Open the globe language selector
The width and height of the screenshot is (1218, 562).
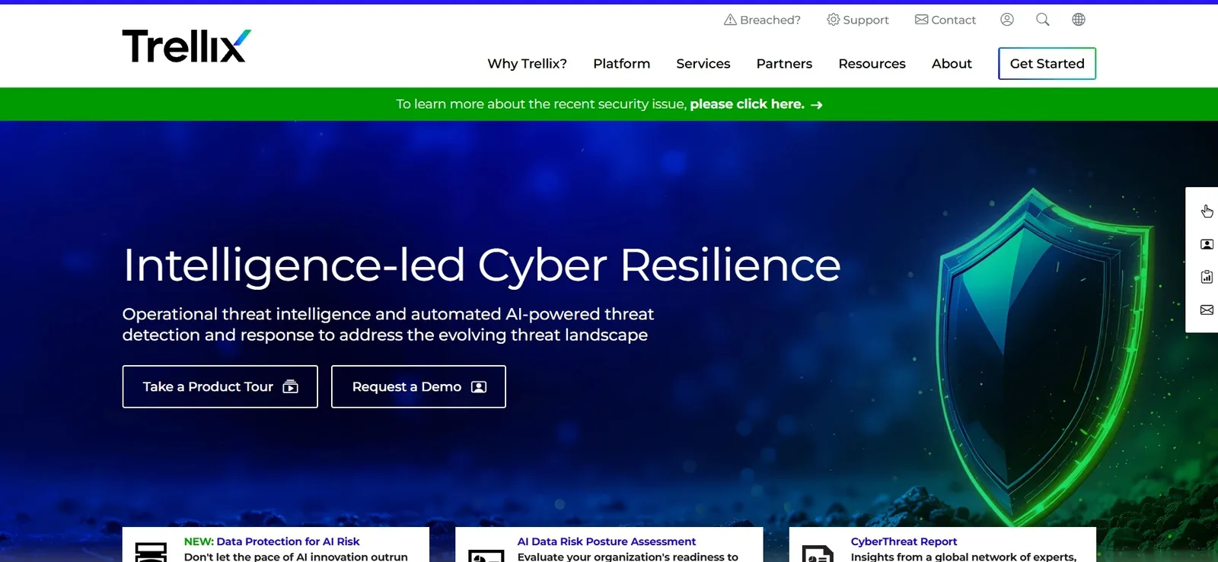(x=1079, y=20)
